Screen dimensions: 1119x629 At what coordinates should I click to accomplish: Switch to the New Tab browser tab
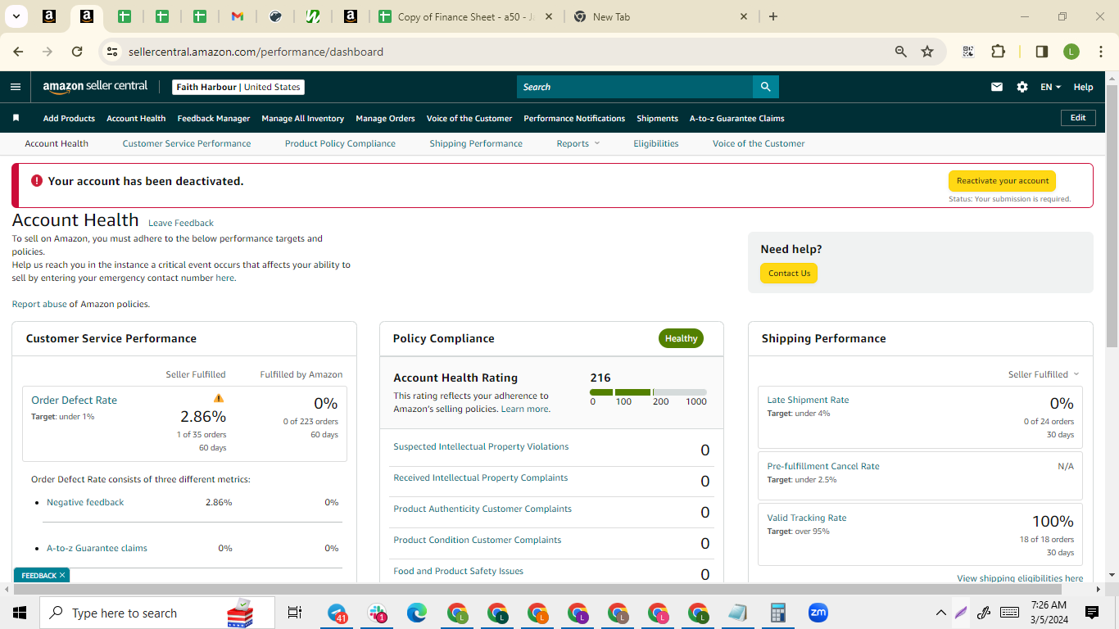tap(661, 16)
